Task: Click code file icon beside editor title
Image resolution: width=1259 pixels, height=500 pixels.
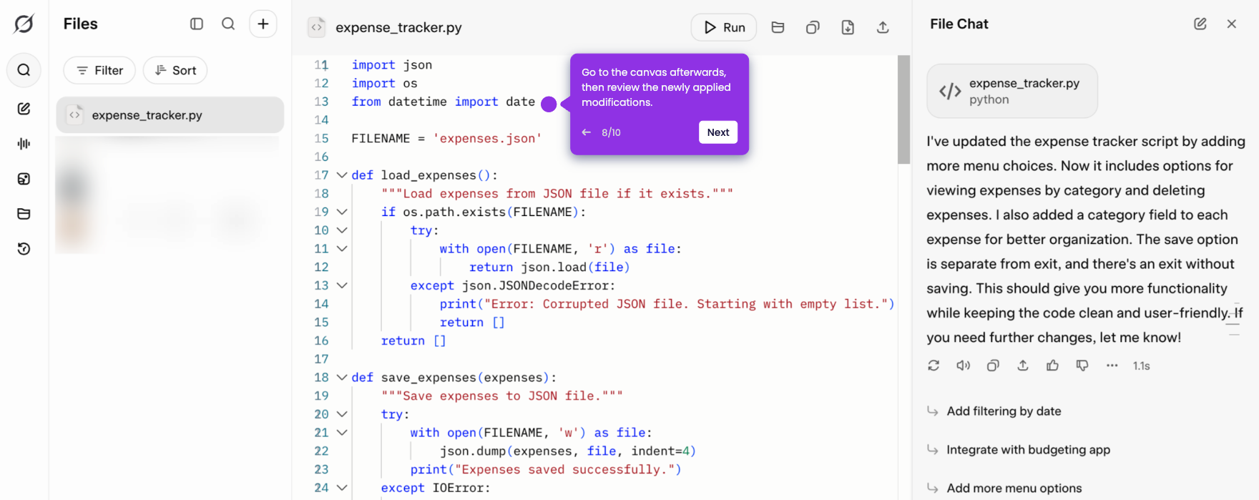Action: [x=316, y=27]
